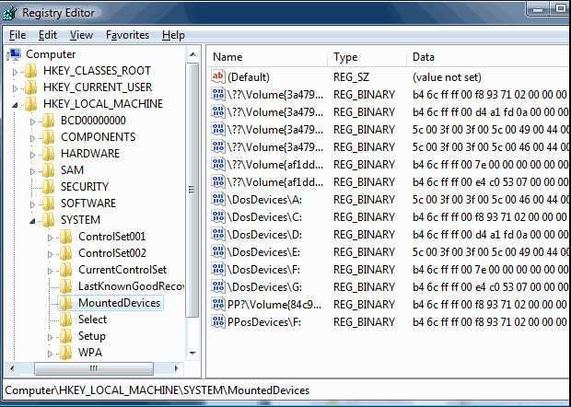This screenshot has width=571, height=407.
Task: Open the Help menu
Action: click(x=173, y=35)
